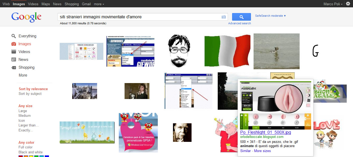Select Videos in the left sidebar

(24, 52)
